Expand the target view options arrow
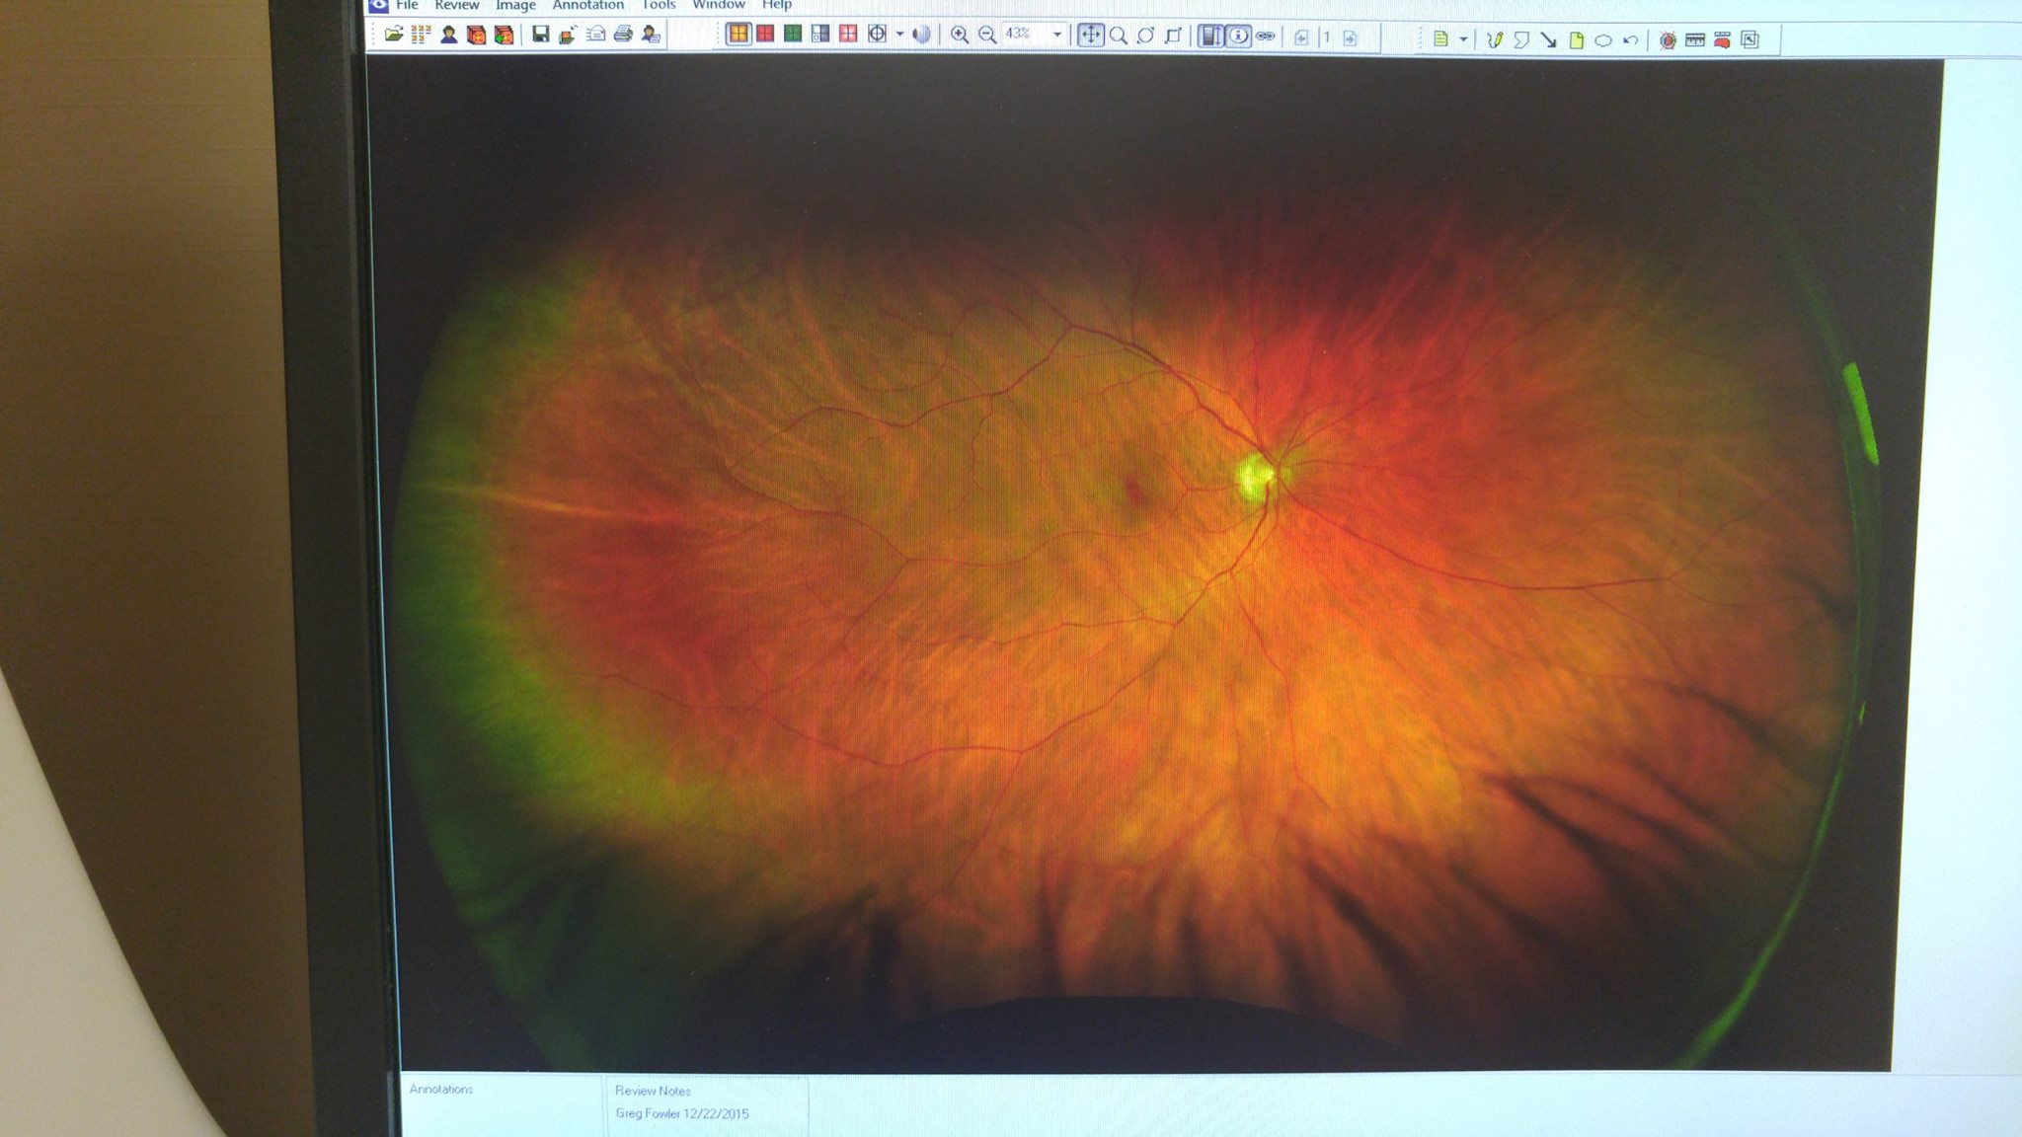The height and width of the screenshot is (1137, 2022). click(x=899, y=35)
